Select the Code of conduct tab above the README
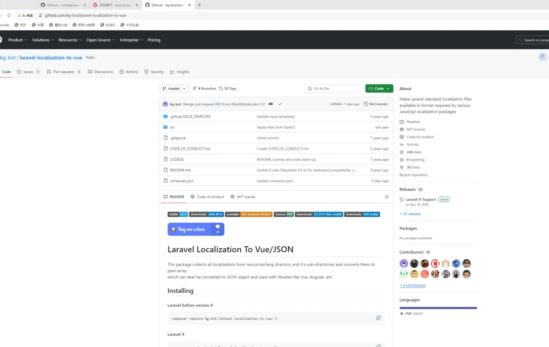Image resolution: width=549 pixels, height=347 pixels. point(207,197)
